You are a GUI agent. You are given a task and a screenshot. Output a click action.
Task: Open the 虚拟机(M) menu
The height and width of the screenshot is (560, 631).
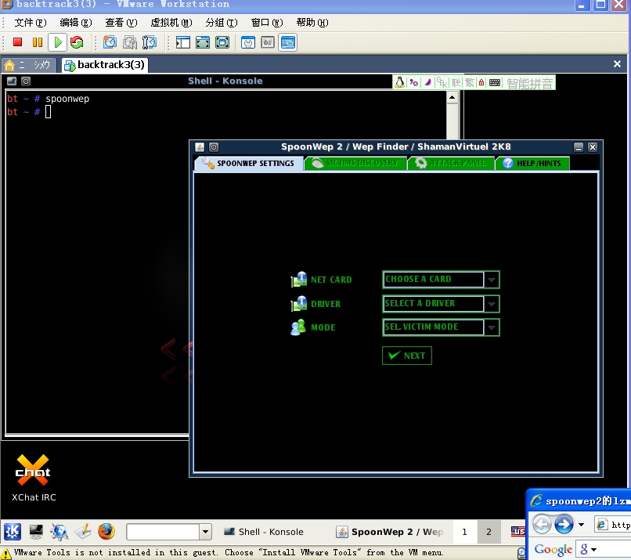pyautogui.click(x=171, y=23)
